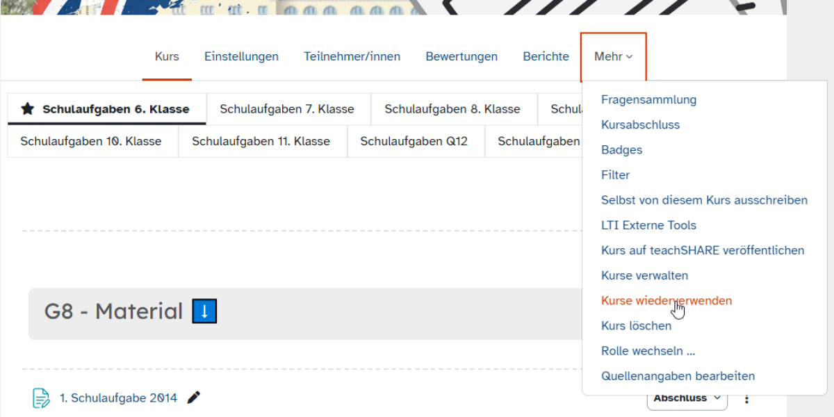Open the Teilnehmer/innen tab
This screenshot has height=417, width=834.
coord(352,57)
